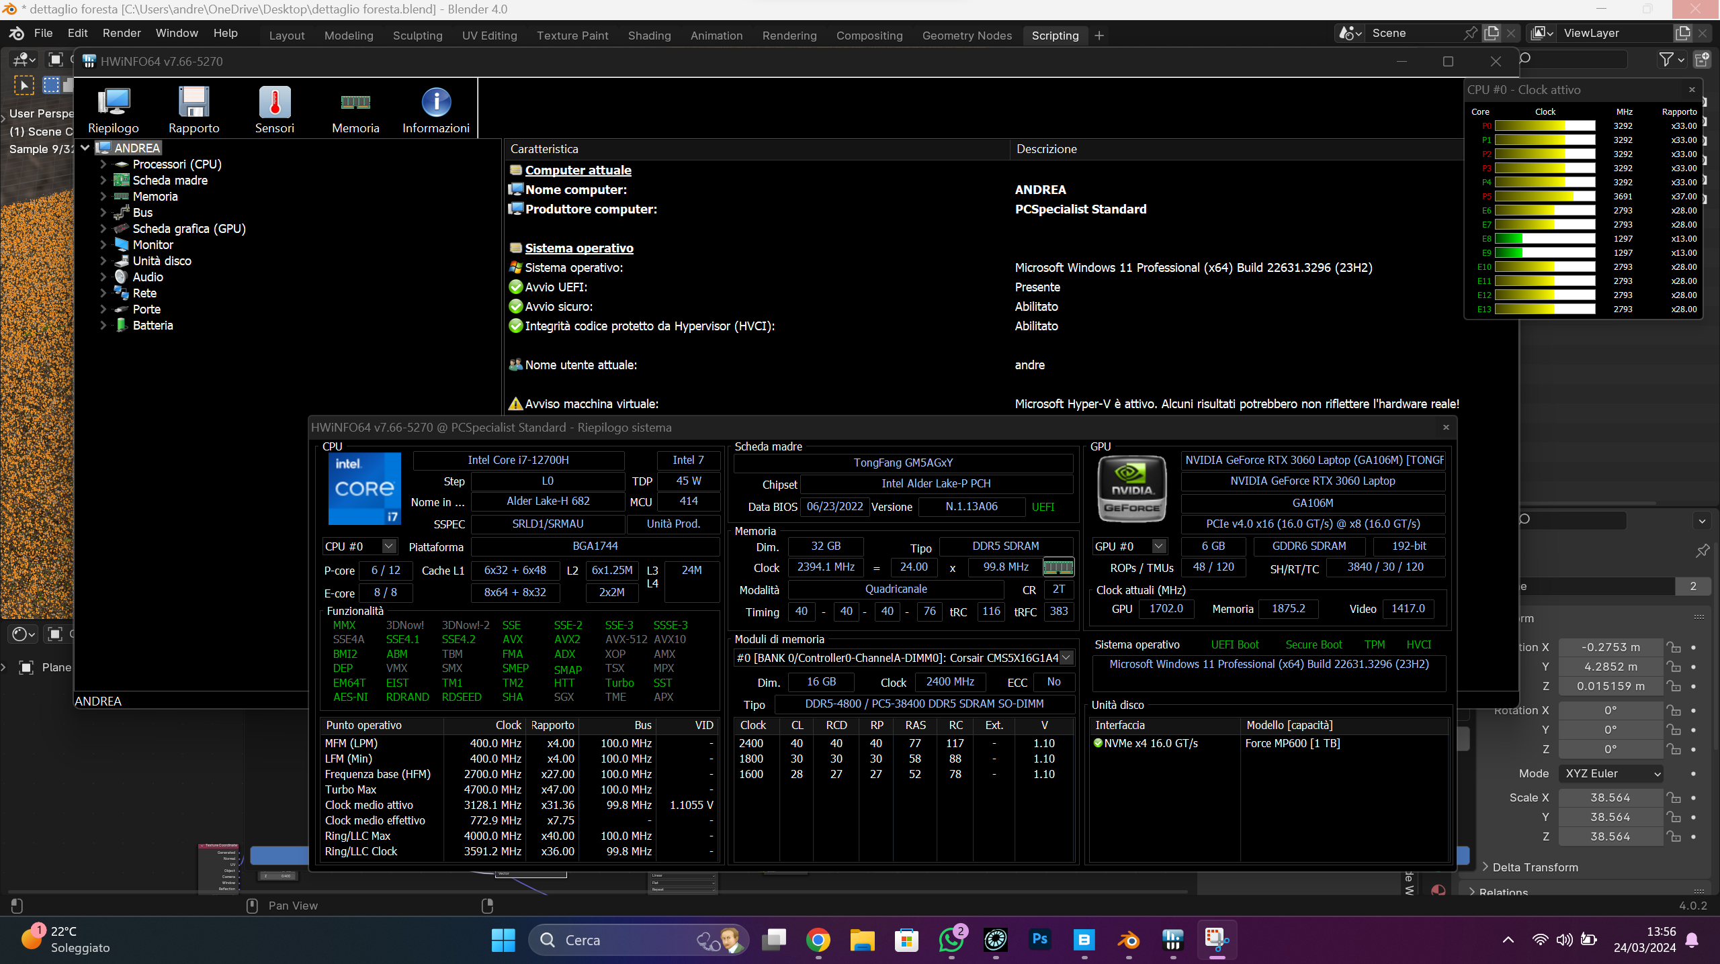Open Task View on the taskbar
Image resolution: width=1720 pixels, height=964 pixels.
click(x=773, y=940)
